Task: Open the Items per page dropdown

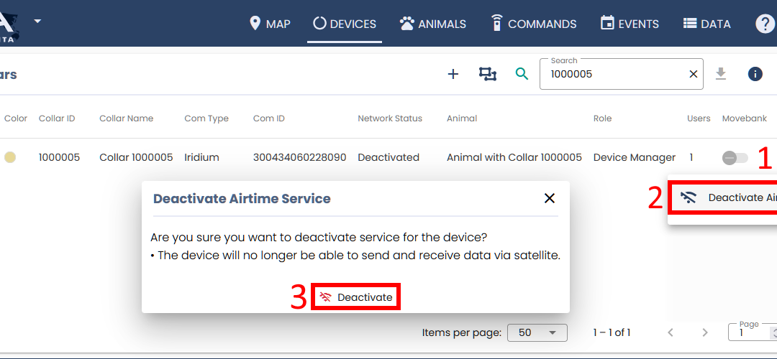Action: [x=537, y=332]
